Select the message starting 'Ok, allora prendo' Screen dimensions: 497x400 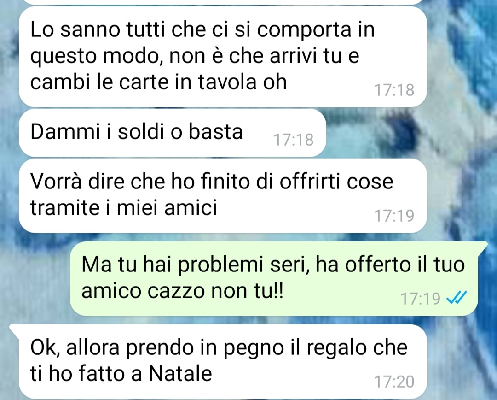click(223, 362)
